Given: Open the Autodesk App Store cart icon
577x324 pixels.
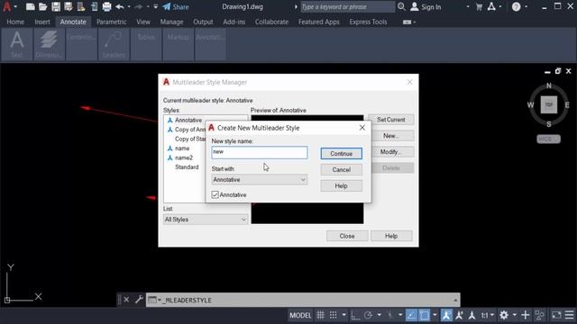Looking at the screenshot, I should pyautogui.click(x=479, y=6).
